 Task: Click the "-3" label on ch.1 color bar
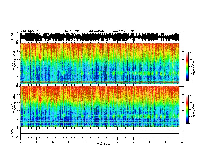click(191, 52)
